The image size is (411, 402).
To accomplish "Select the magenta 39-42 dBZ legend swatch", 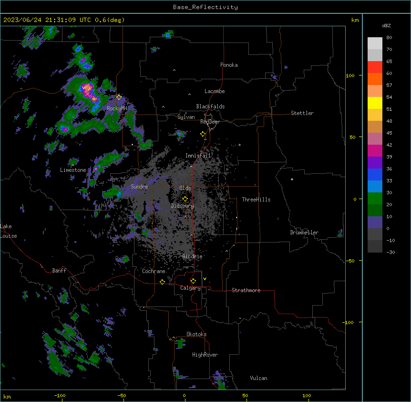I will (x=375, y=150).
